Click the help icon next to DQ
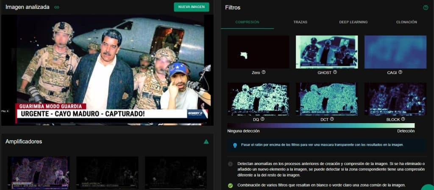Image resolution: width=434 pixels, height=190 pixels. [x=262, y=119]
